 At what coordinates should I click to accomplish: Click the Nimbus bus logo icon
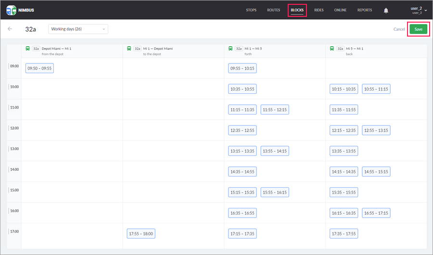12,10
